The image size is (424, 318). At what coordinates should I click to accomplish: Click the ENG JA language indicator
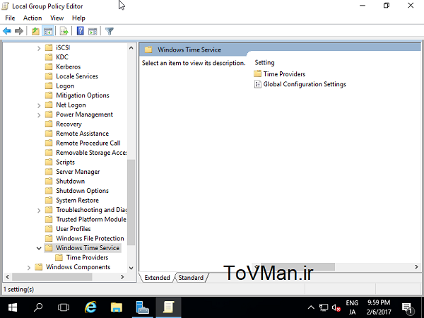tap(352, 307)
